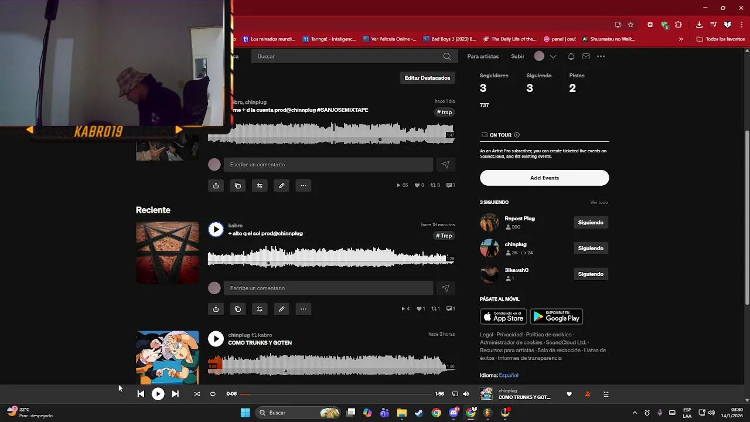Click 'Ver todo' for following list

coord(599,202)
